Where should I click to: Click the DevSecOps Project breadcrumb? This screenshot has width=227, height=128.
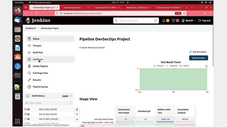click(x=50, y=28)
